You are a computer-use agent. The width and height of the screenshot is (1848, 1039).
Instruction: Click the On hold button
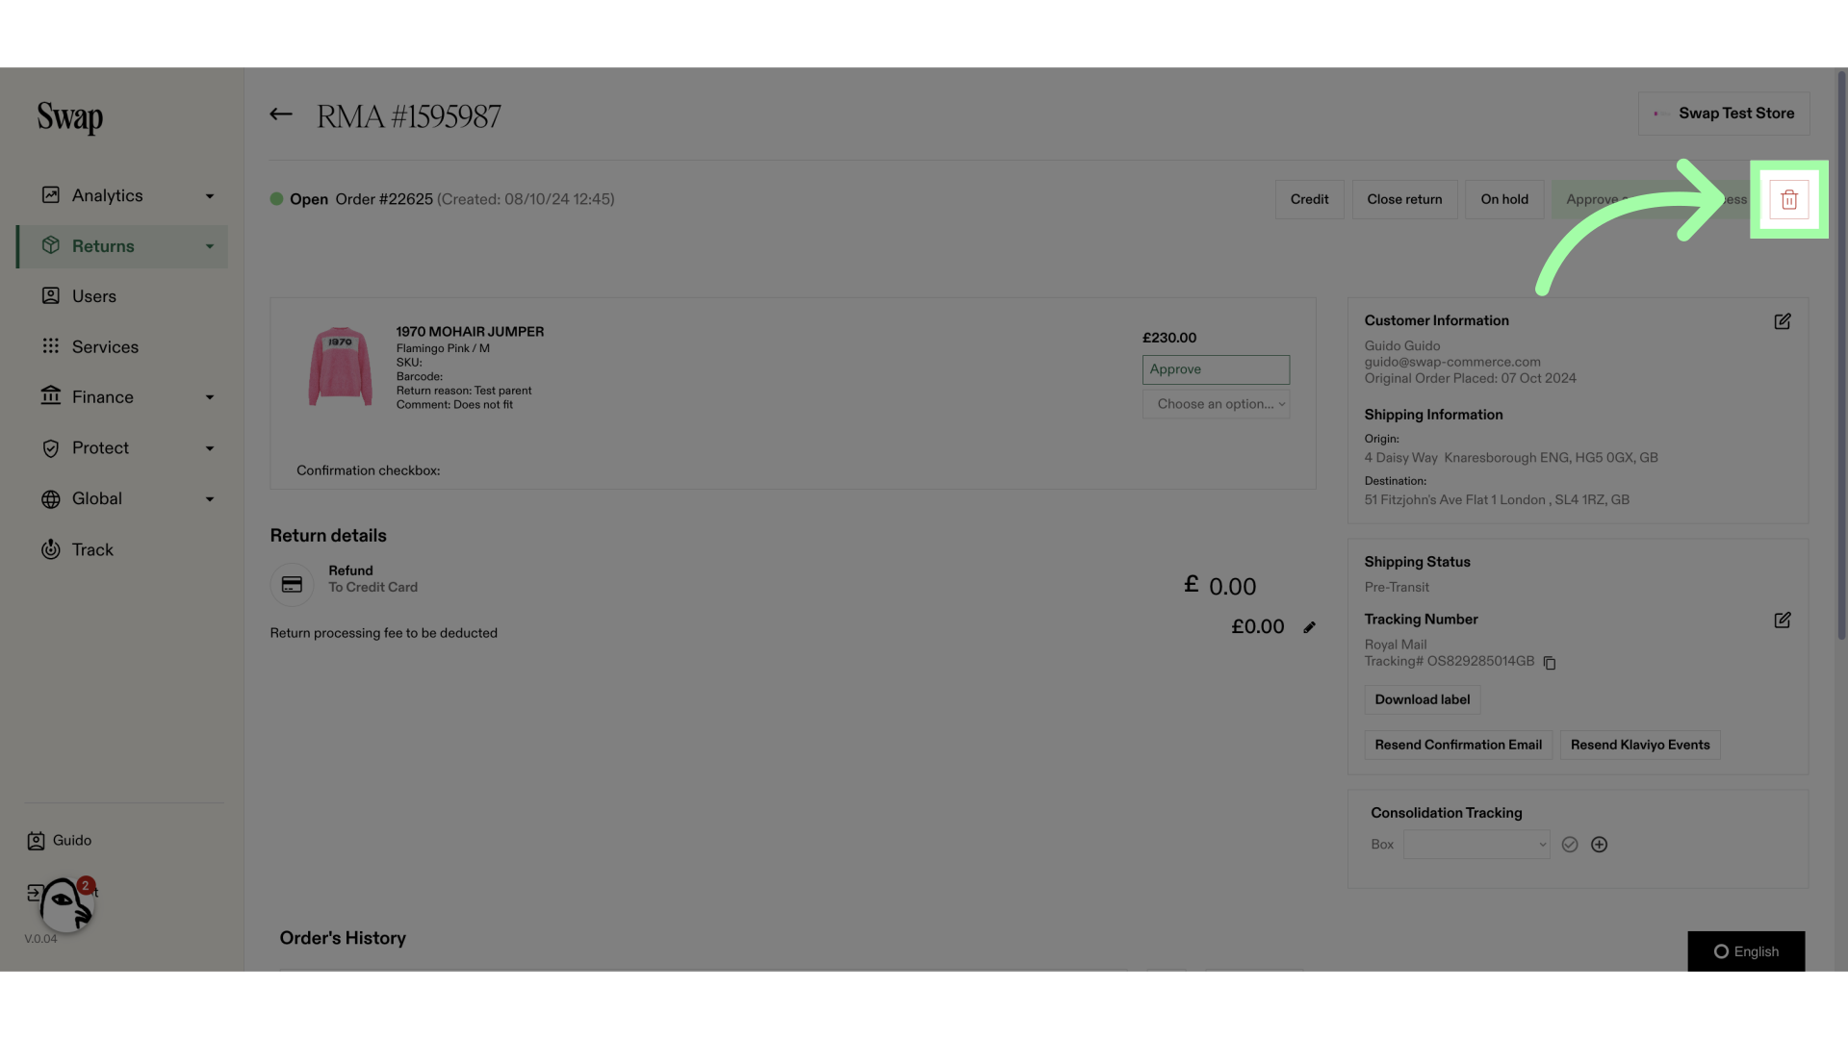(x=1504, y=199)
